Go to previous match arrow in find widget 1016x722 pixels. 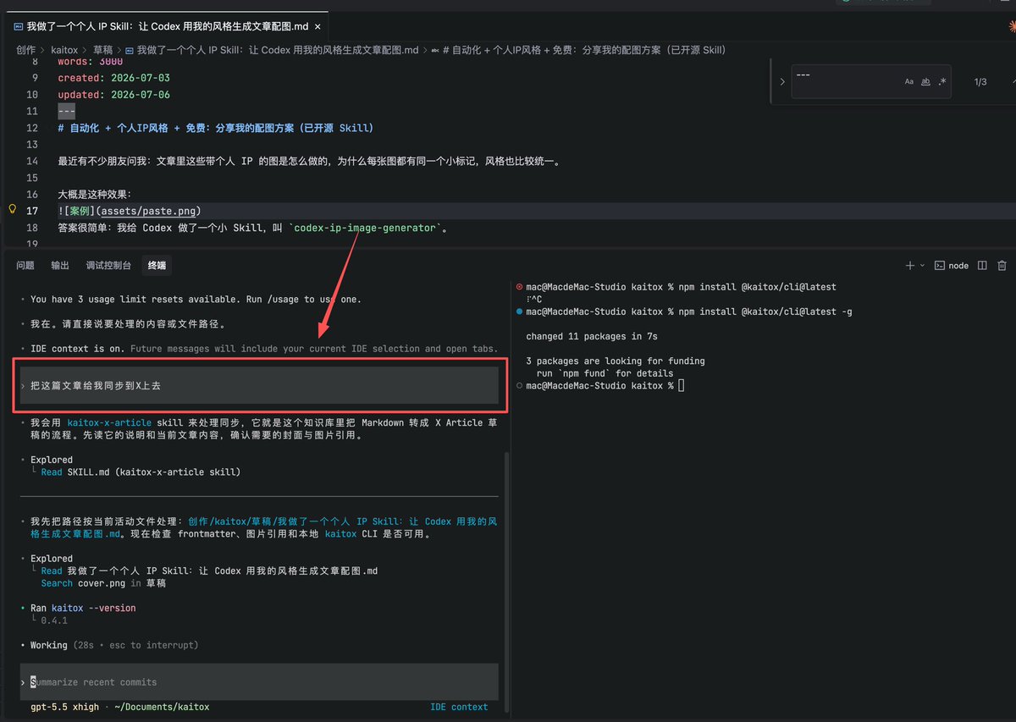[1013, 82]
